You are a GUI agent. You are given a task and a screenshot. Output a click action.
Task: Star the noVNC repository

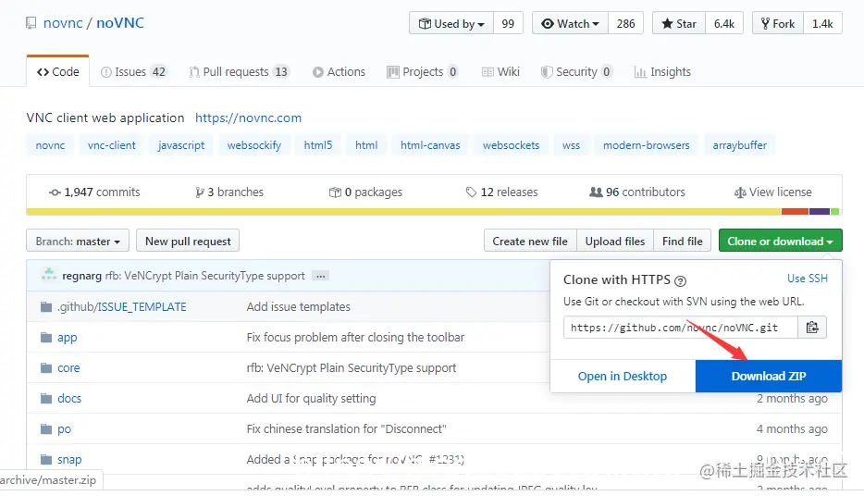[x=679, y=24]
